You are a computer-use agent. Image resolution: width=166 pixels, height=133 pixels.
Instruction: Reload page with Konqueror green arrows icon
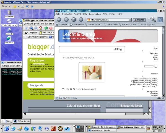pos(46,28)
